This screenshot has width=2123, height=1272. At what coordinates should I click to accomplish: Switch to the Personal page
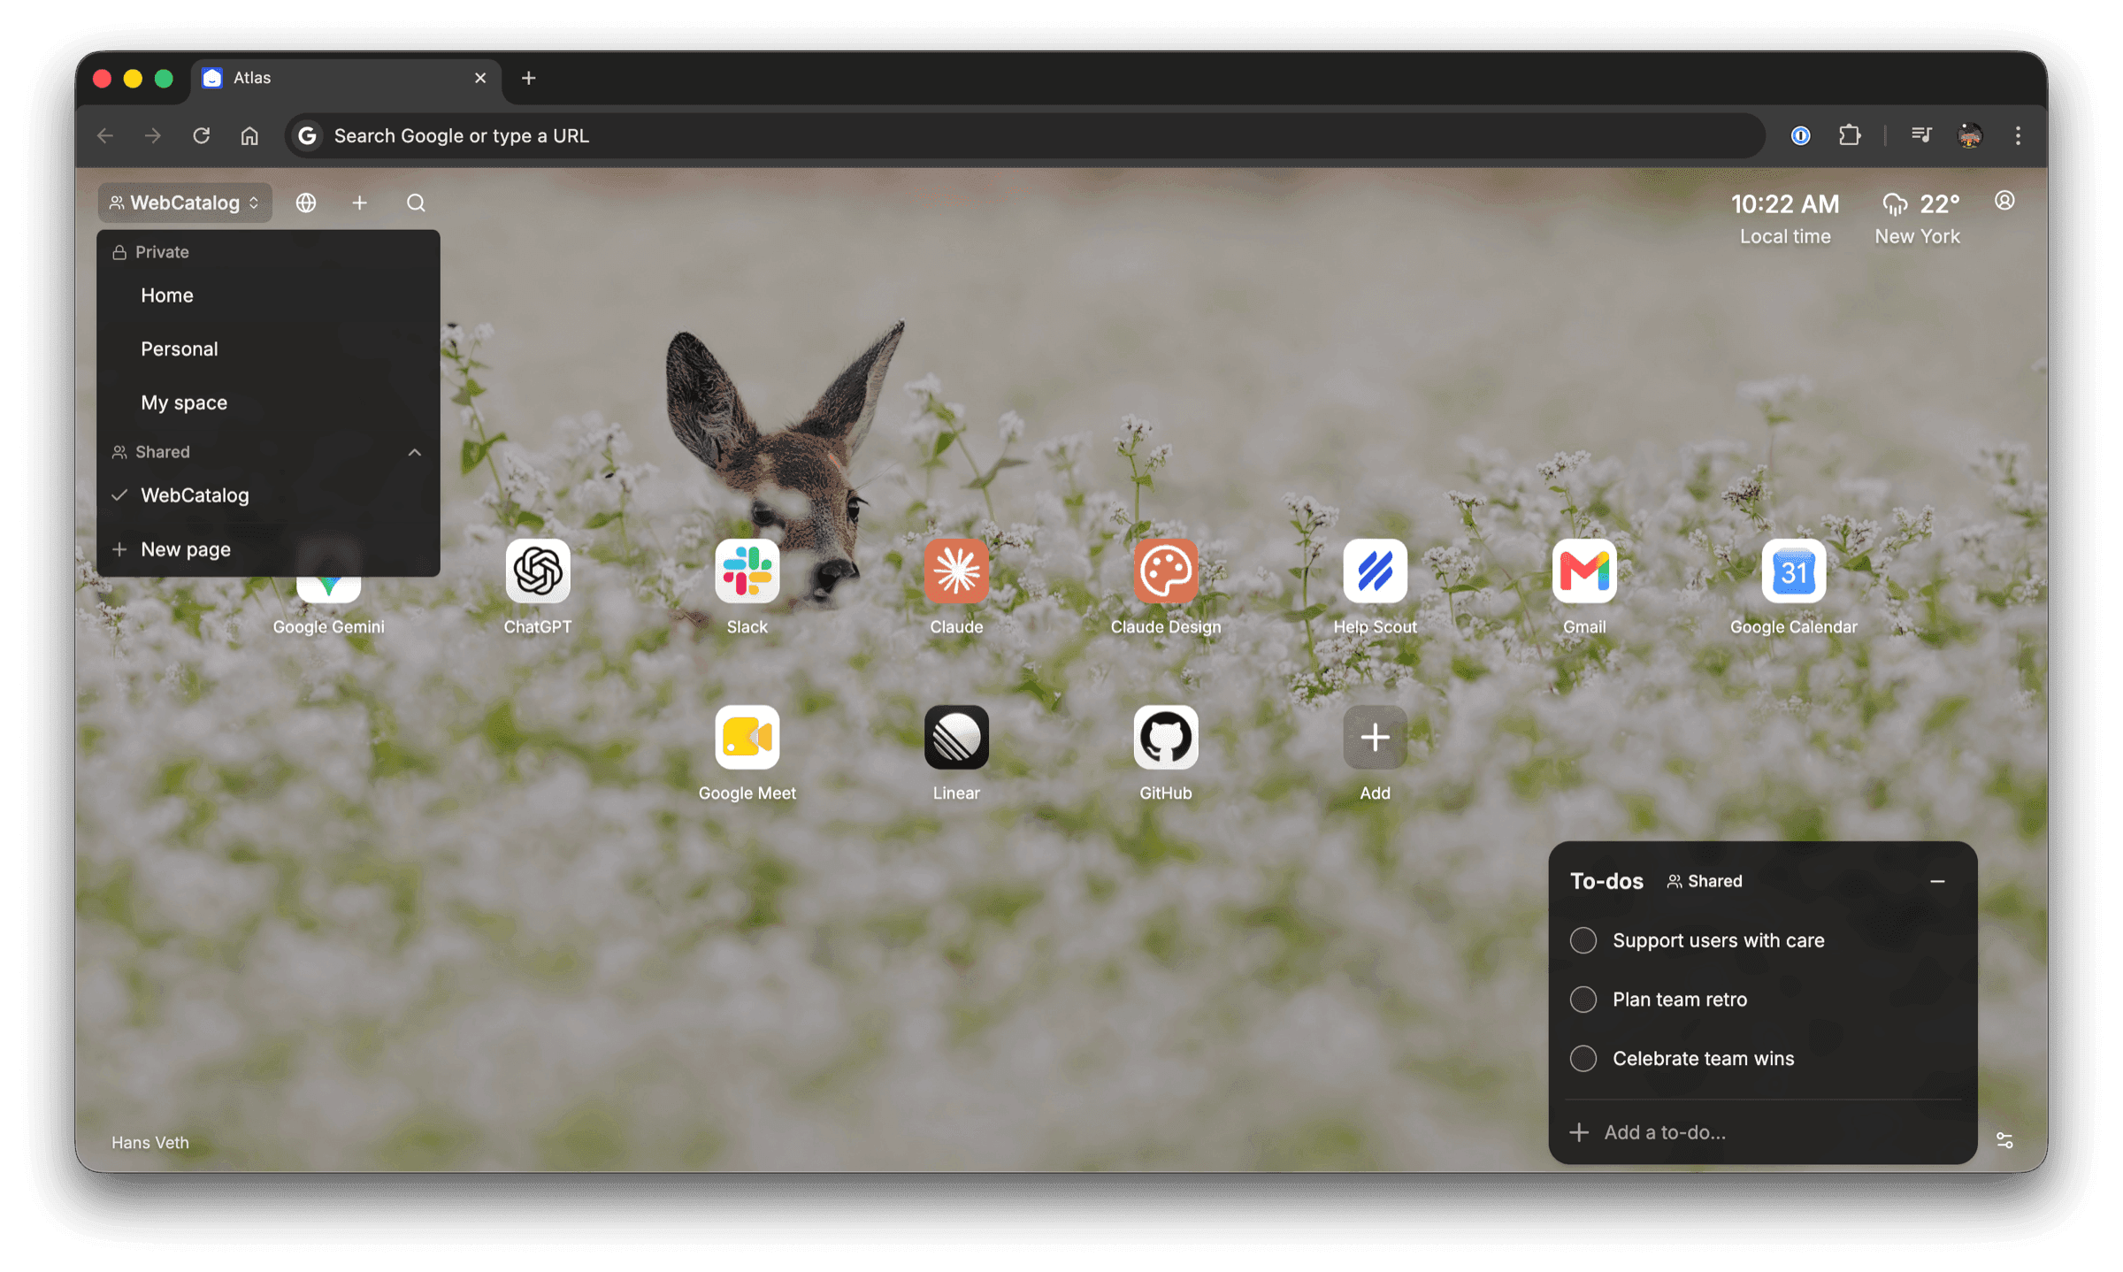[268, 349]
